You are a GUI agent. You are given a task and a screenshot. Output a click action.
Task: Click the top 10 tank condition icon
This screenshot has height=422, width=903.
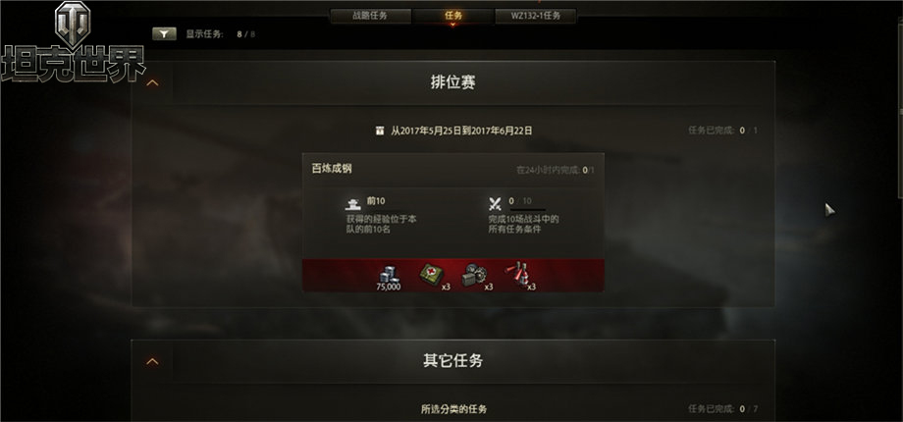[352, 203]
